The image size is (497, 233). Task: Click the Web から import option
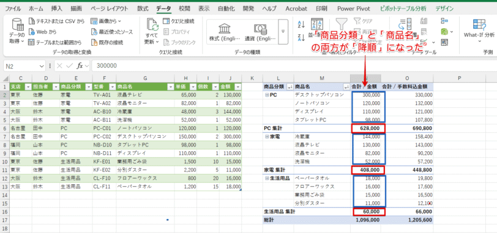42,32
